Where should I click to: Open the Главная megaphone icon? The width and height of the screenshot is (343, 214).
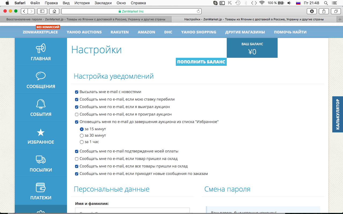41,48
